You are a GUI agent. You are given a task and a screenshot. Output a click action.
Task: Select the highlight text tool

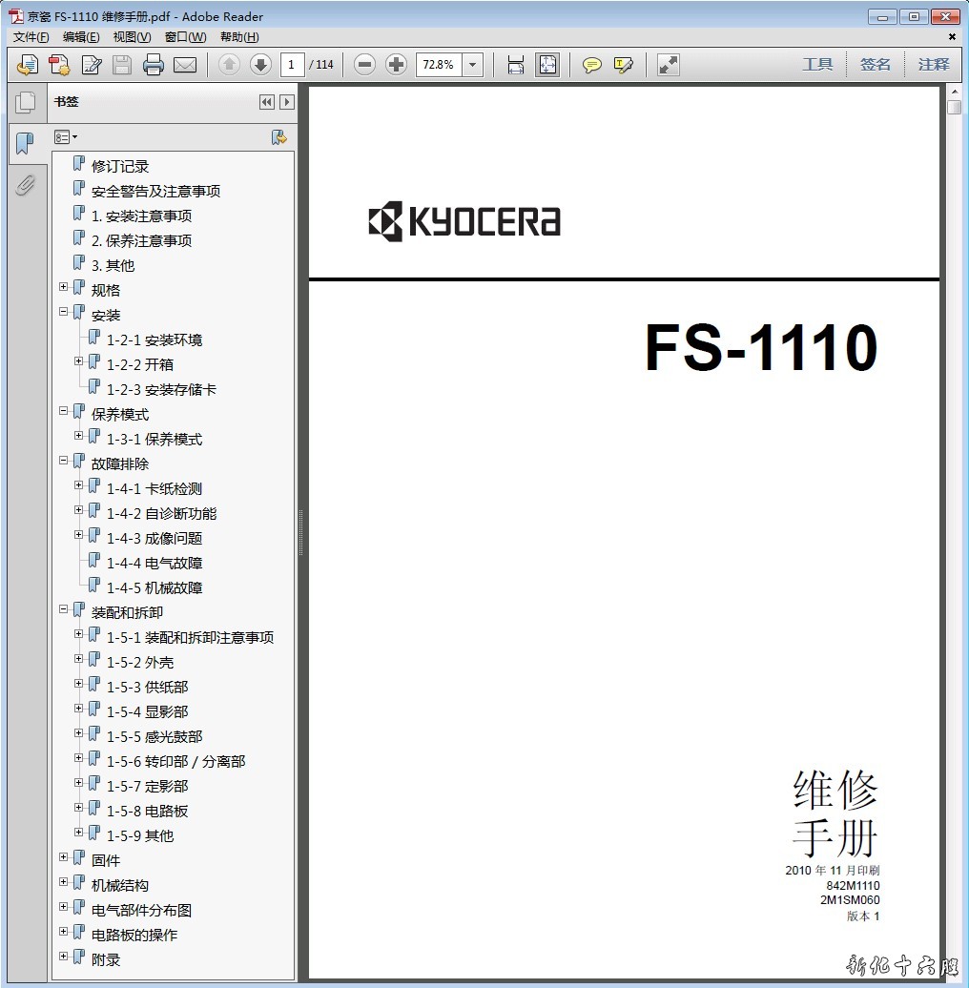(624, 65)
